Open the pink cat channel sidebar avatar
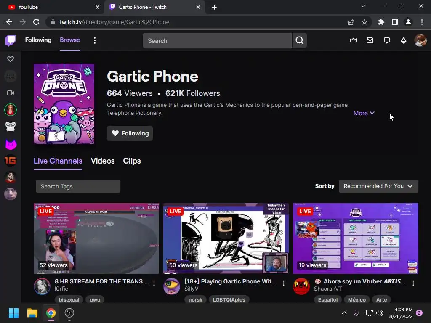 [11, 144]
